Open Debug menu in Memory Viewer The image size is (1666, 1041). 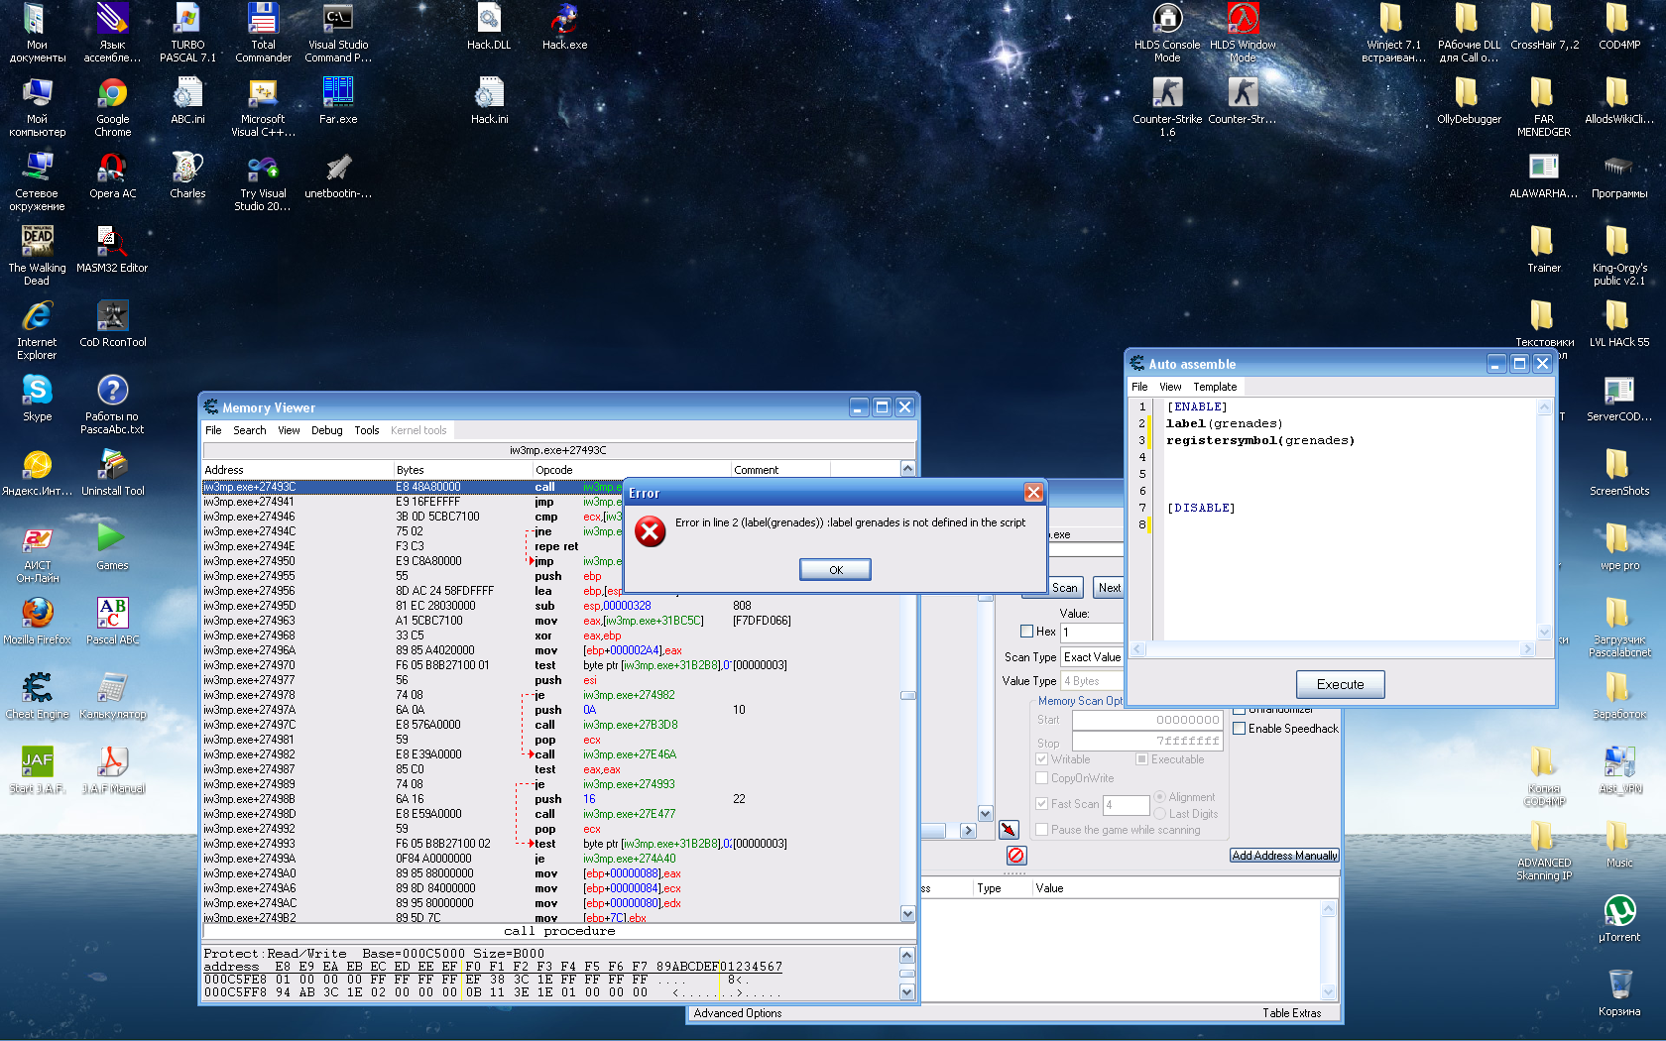coord(326,430)
